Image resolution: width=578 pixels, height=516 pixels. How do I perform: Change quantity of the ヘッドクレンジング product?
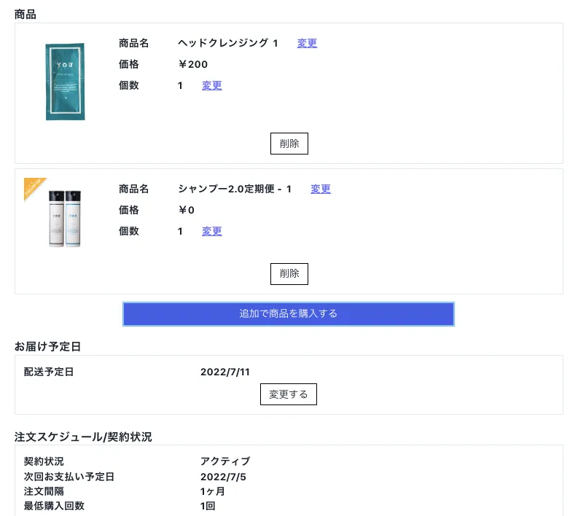tap(211, 85)
